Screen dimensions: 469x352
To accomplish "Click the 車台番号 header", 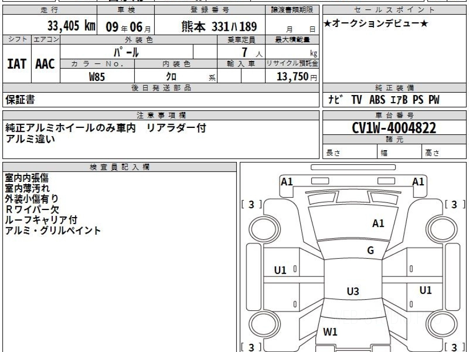I will (394, 115).
